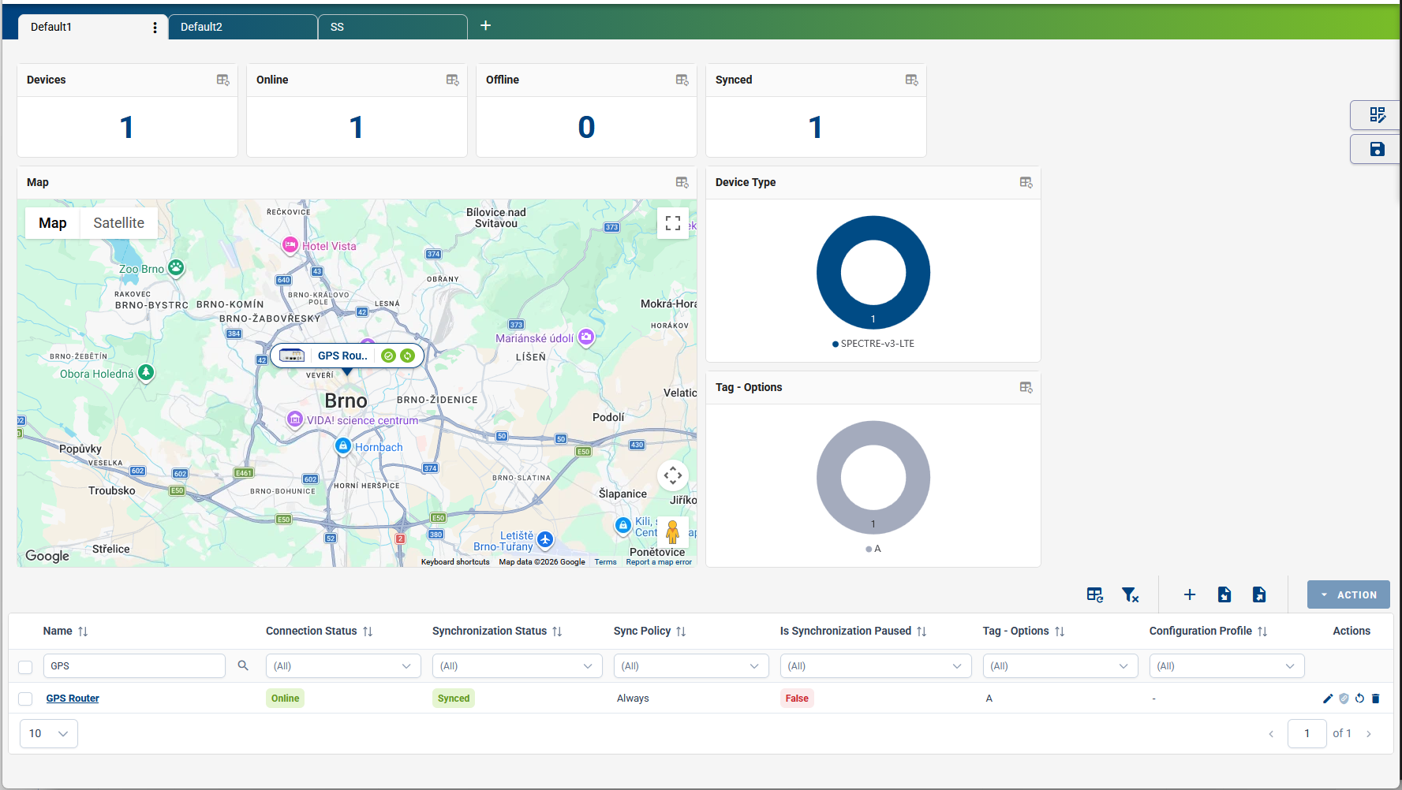Click the save dashboard icon
Viewport: 1402px width, 790px height.
point(1378,149)
